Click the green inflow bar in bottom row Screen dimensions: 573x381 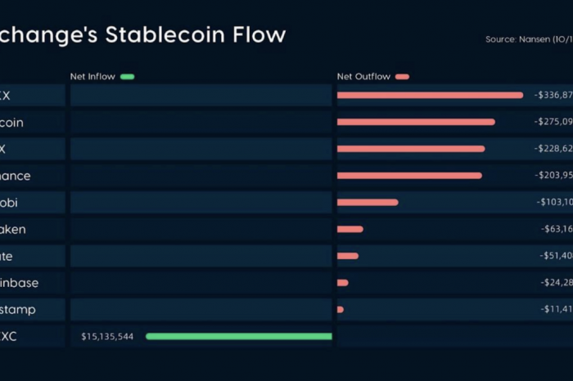point(239,336)
